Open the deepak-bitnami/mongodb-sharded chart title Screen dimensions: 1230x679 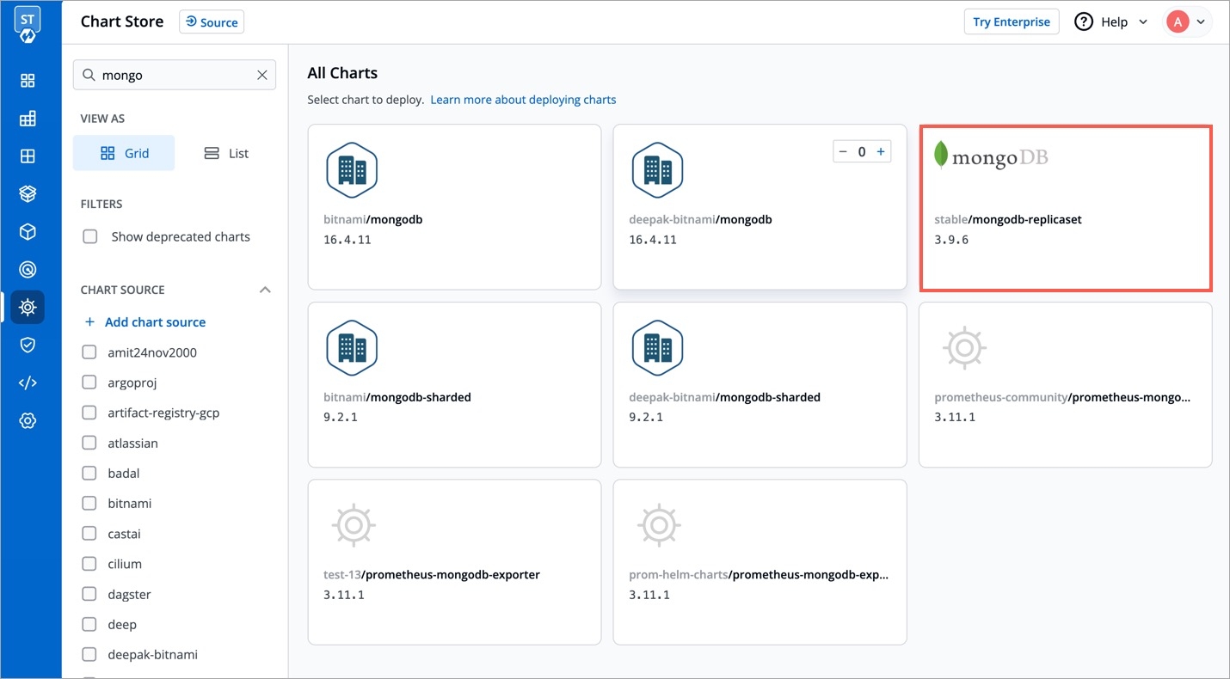click(724, 397)
